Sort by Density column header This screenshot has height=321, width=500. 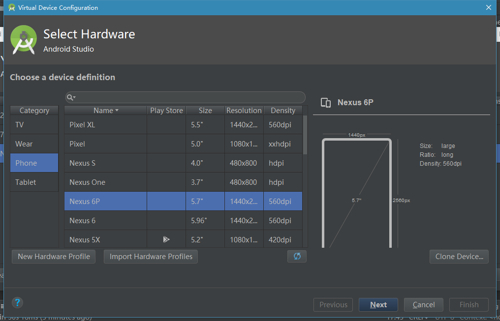[283, 111]
